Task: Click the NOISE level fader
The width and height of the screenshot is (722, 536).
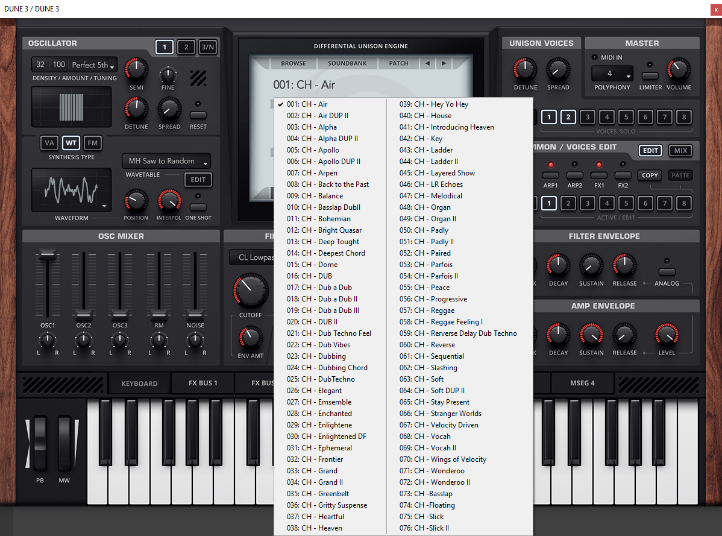Action: coord(195,315)
